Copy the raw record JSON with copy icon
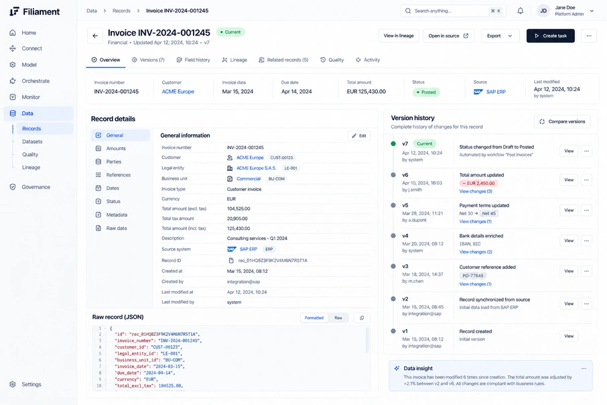This screenshot has height=405, width=607. pyautogui.click(x=362, y=318)
